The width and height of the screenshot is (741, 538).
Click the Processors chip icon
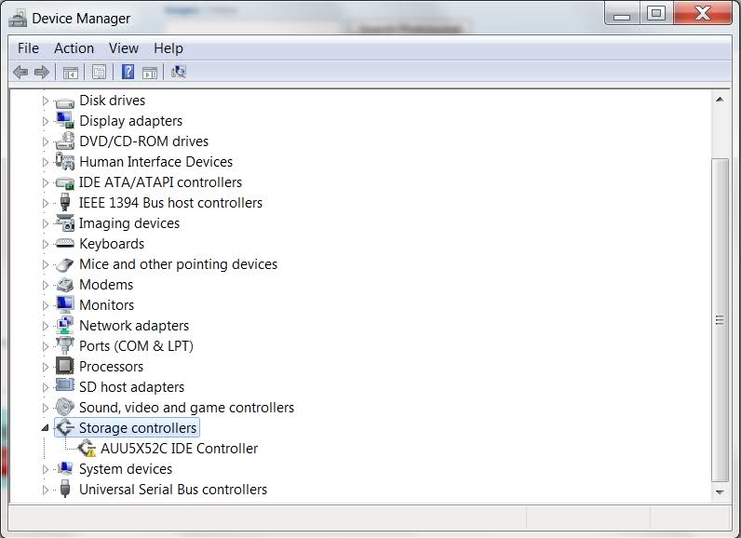(64, 366)
